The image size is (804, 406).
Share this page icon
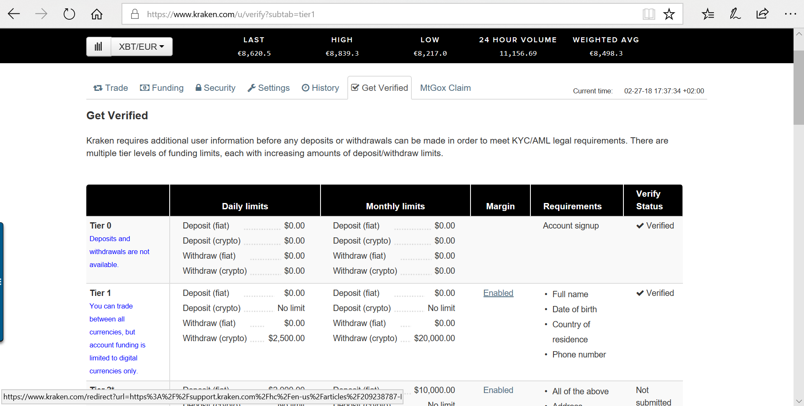coord(763,14)
